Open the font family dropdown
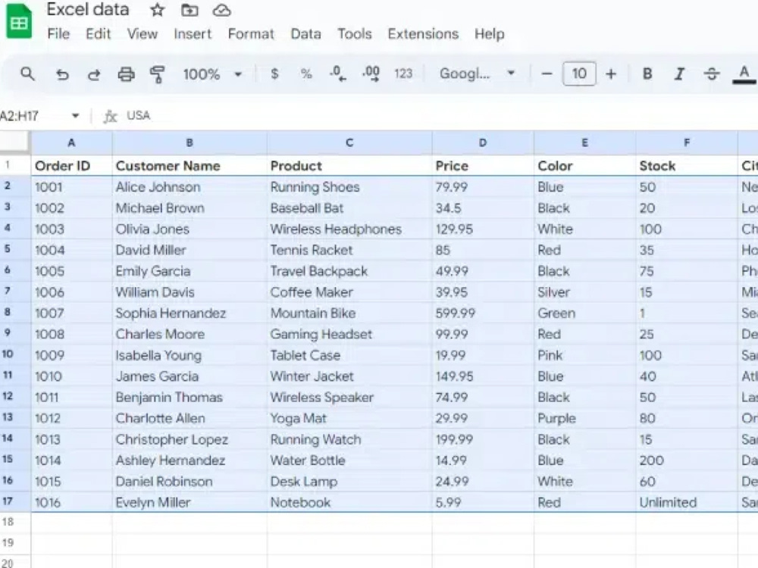758x568 pixels. (477, 74)
